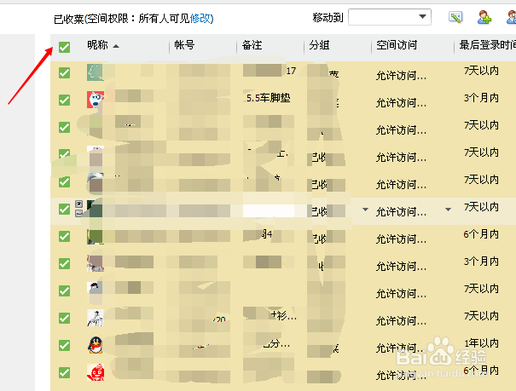
Task: Click 6个月内 in the red mascot row
Action: coord(481,371)
